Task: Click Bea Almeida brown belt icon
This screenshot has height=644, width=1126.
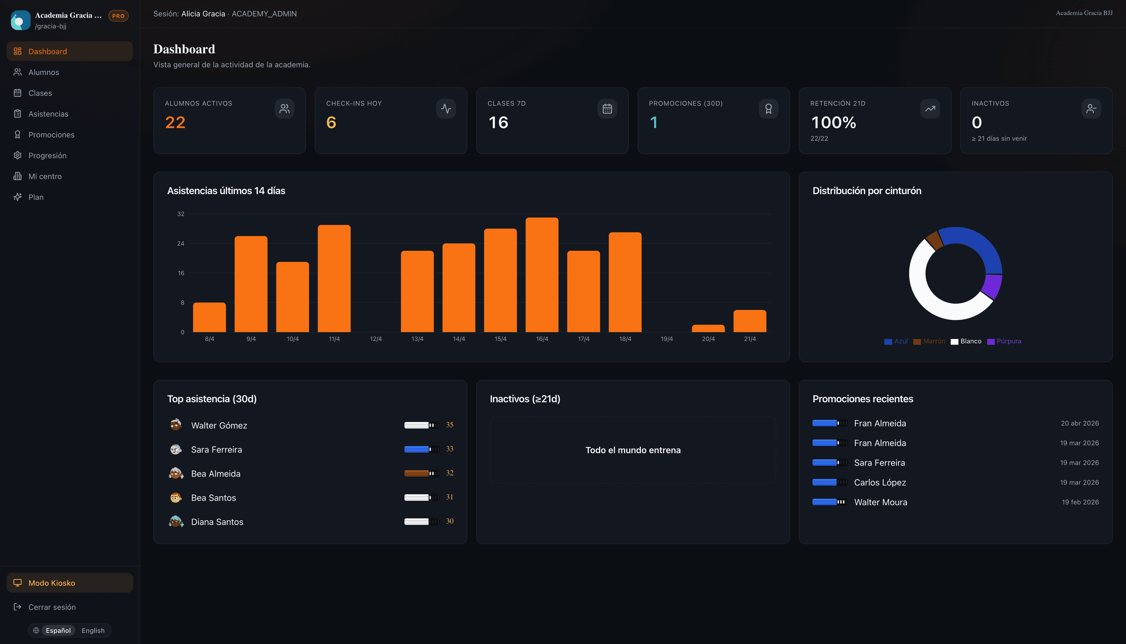Action: click(421, 473)
